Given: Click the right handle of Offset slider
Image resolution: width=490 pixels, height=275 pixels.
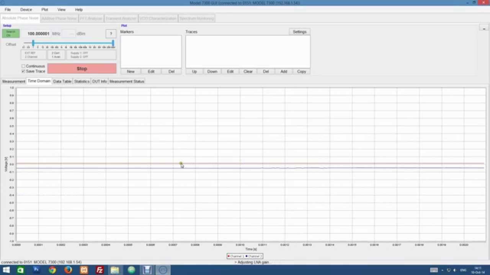Looking at the screenshot, I should (x=113, y=43).
